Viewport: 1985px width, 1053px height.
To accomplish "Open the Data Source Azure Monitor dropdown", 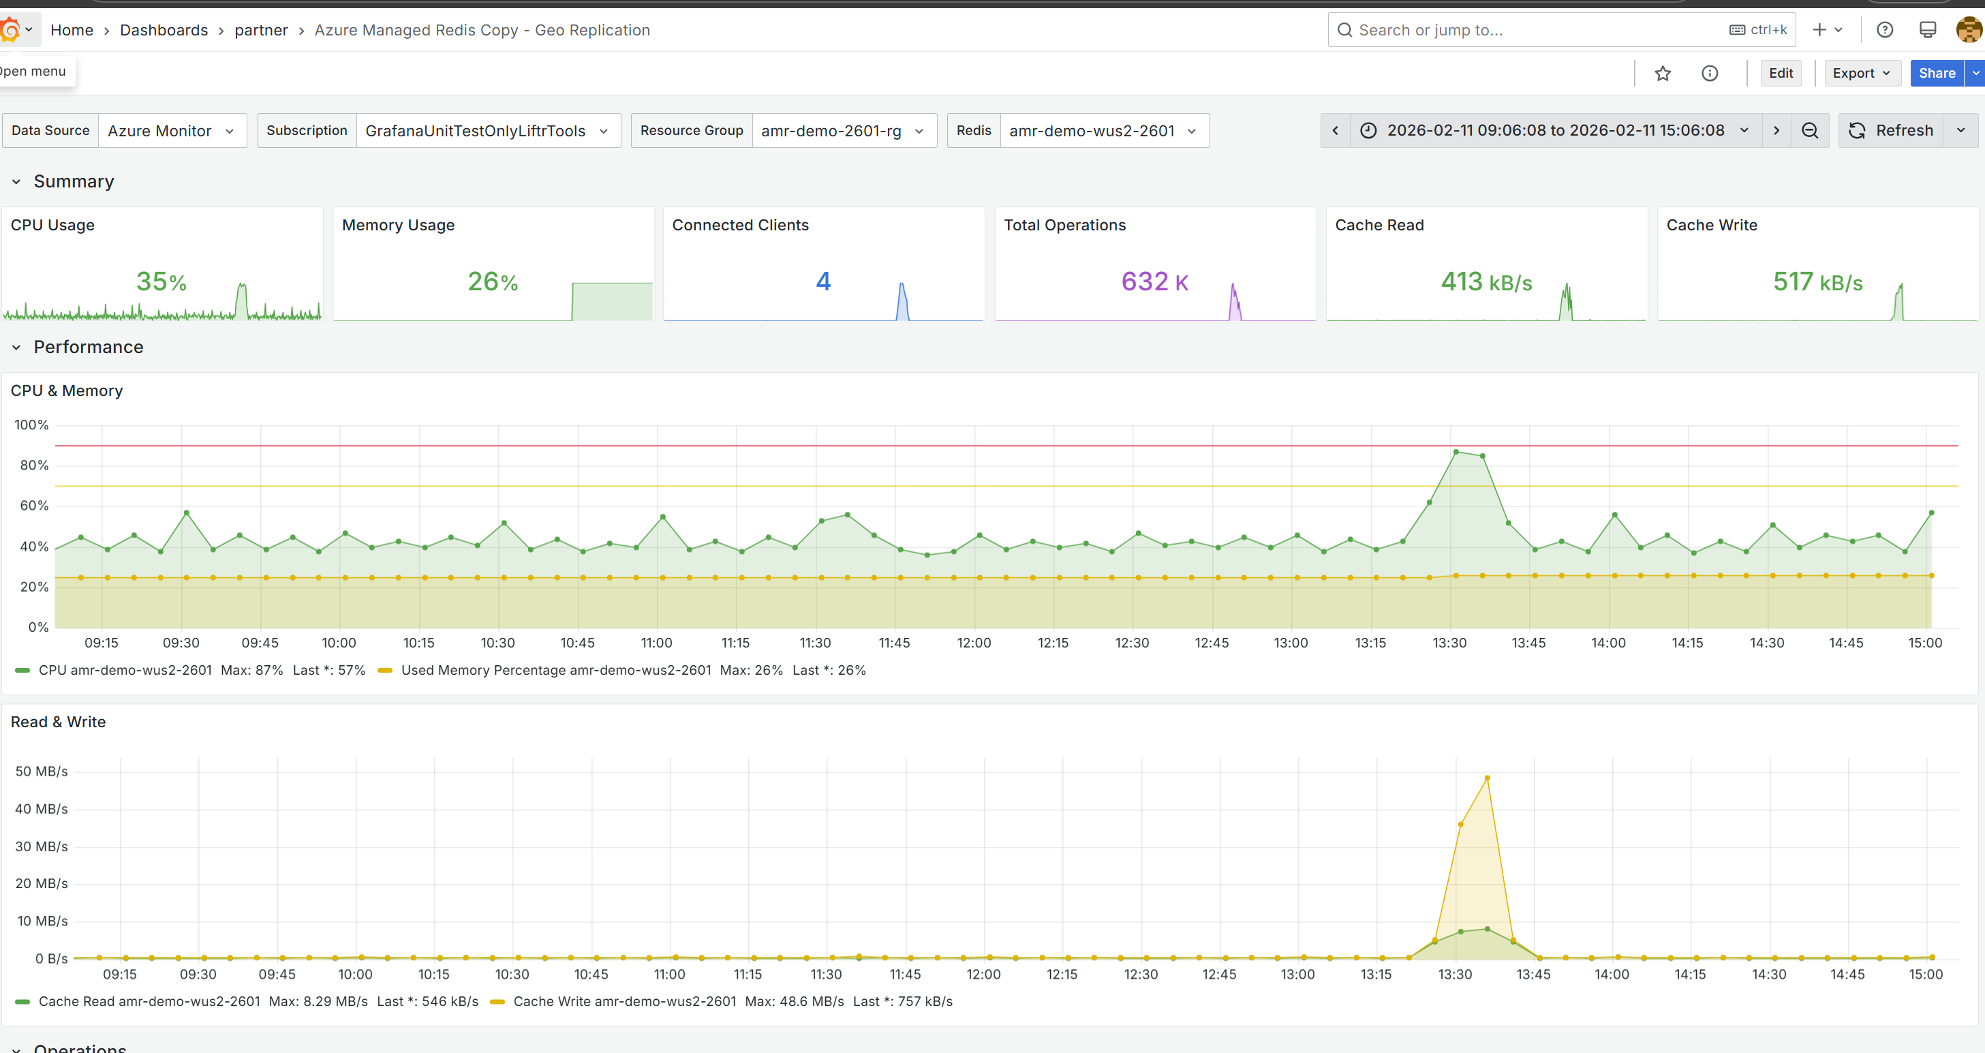I will (171, 131).
